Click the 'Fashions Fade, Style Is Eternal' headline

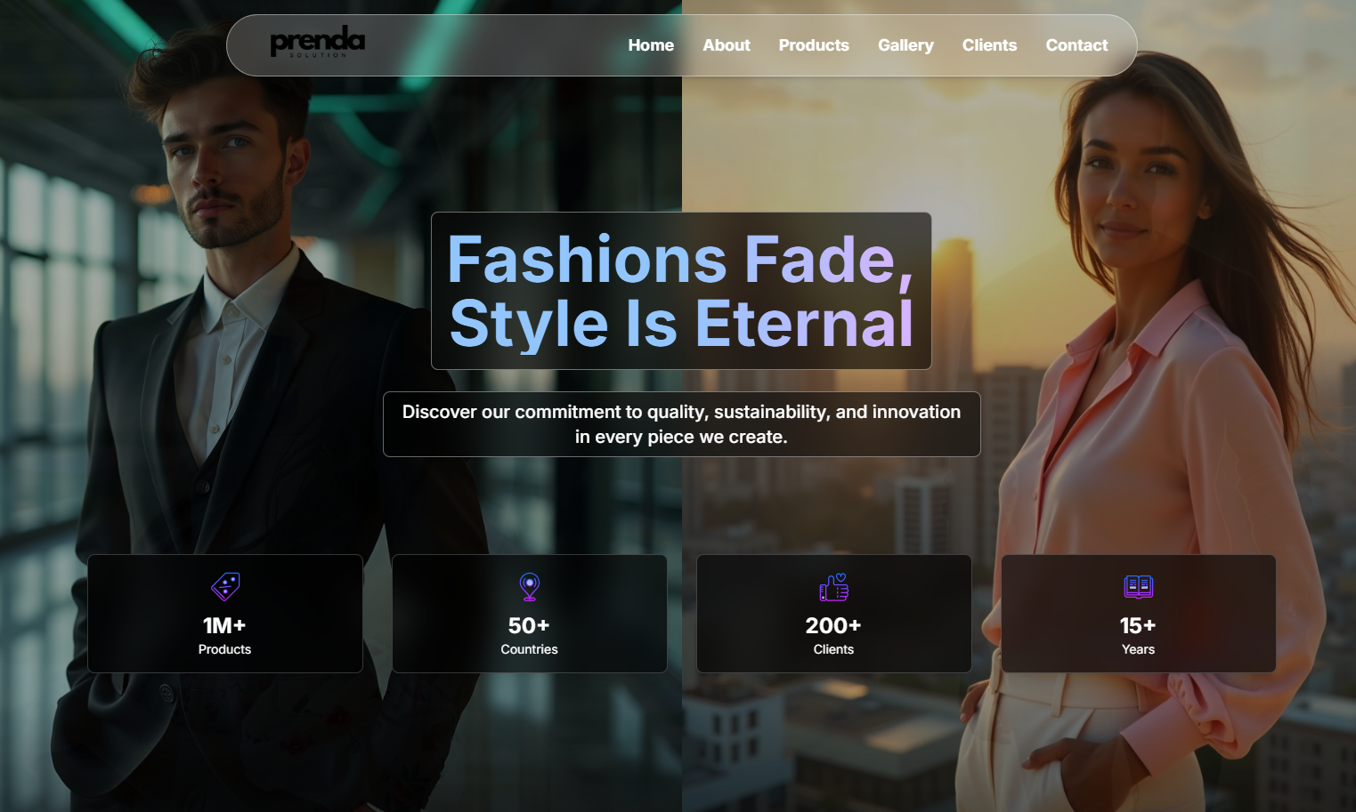(681, 291)
